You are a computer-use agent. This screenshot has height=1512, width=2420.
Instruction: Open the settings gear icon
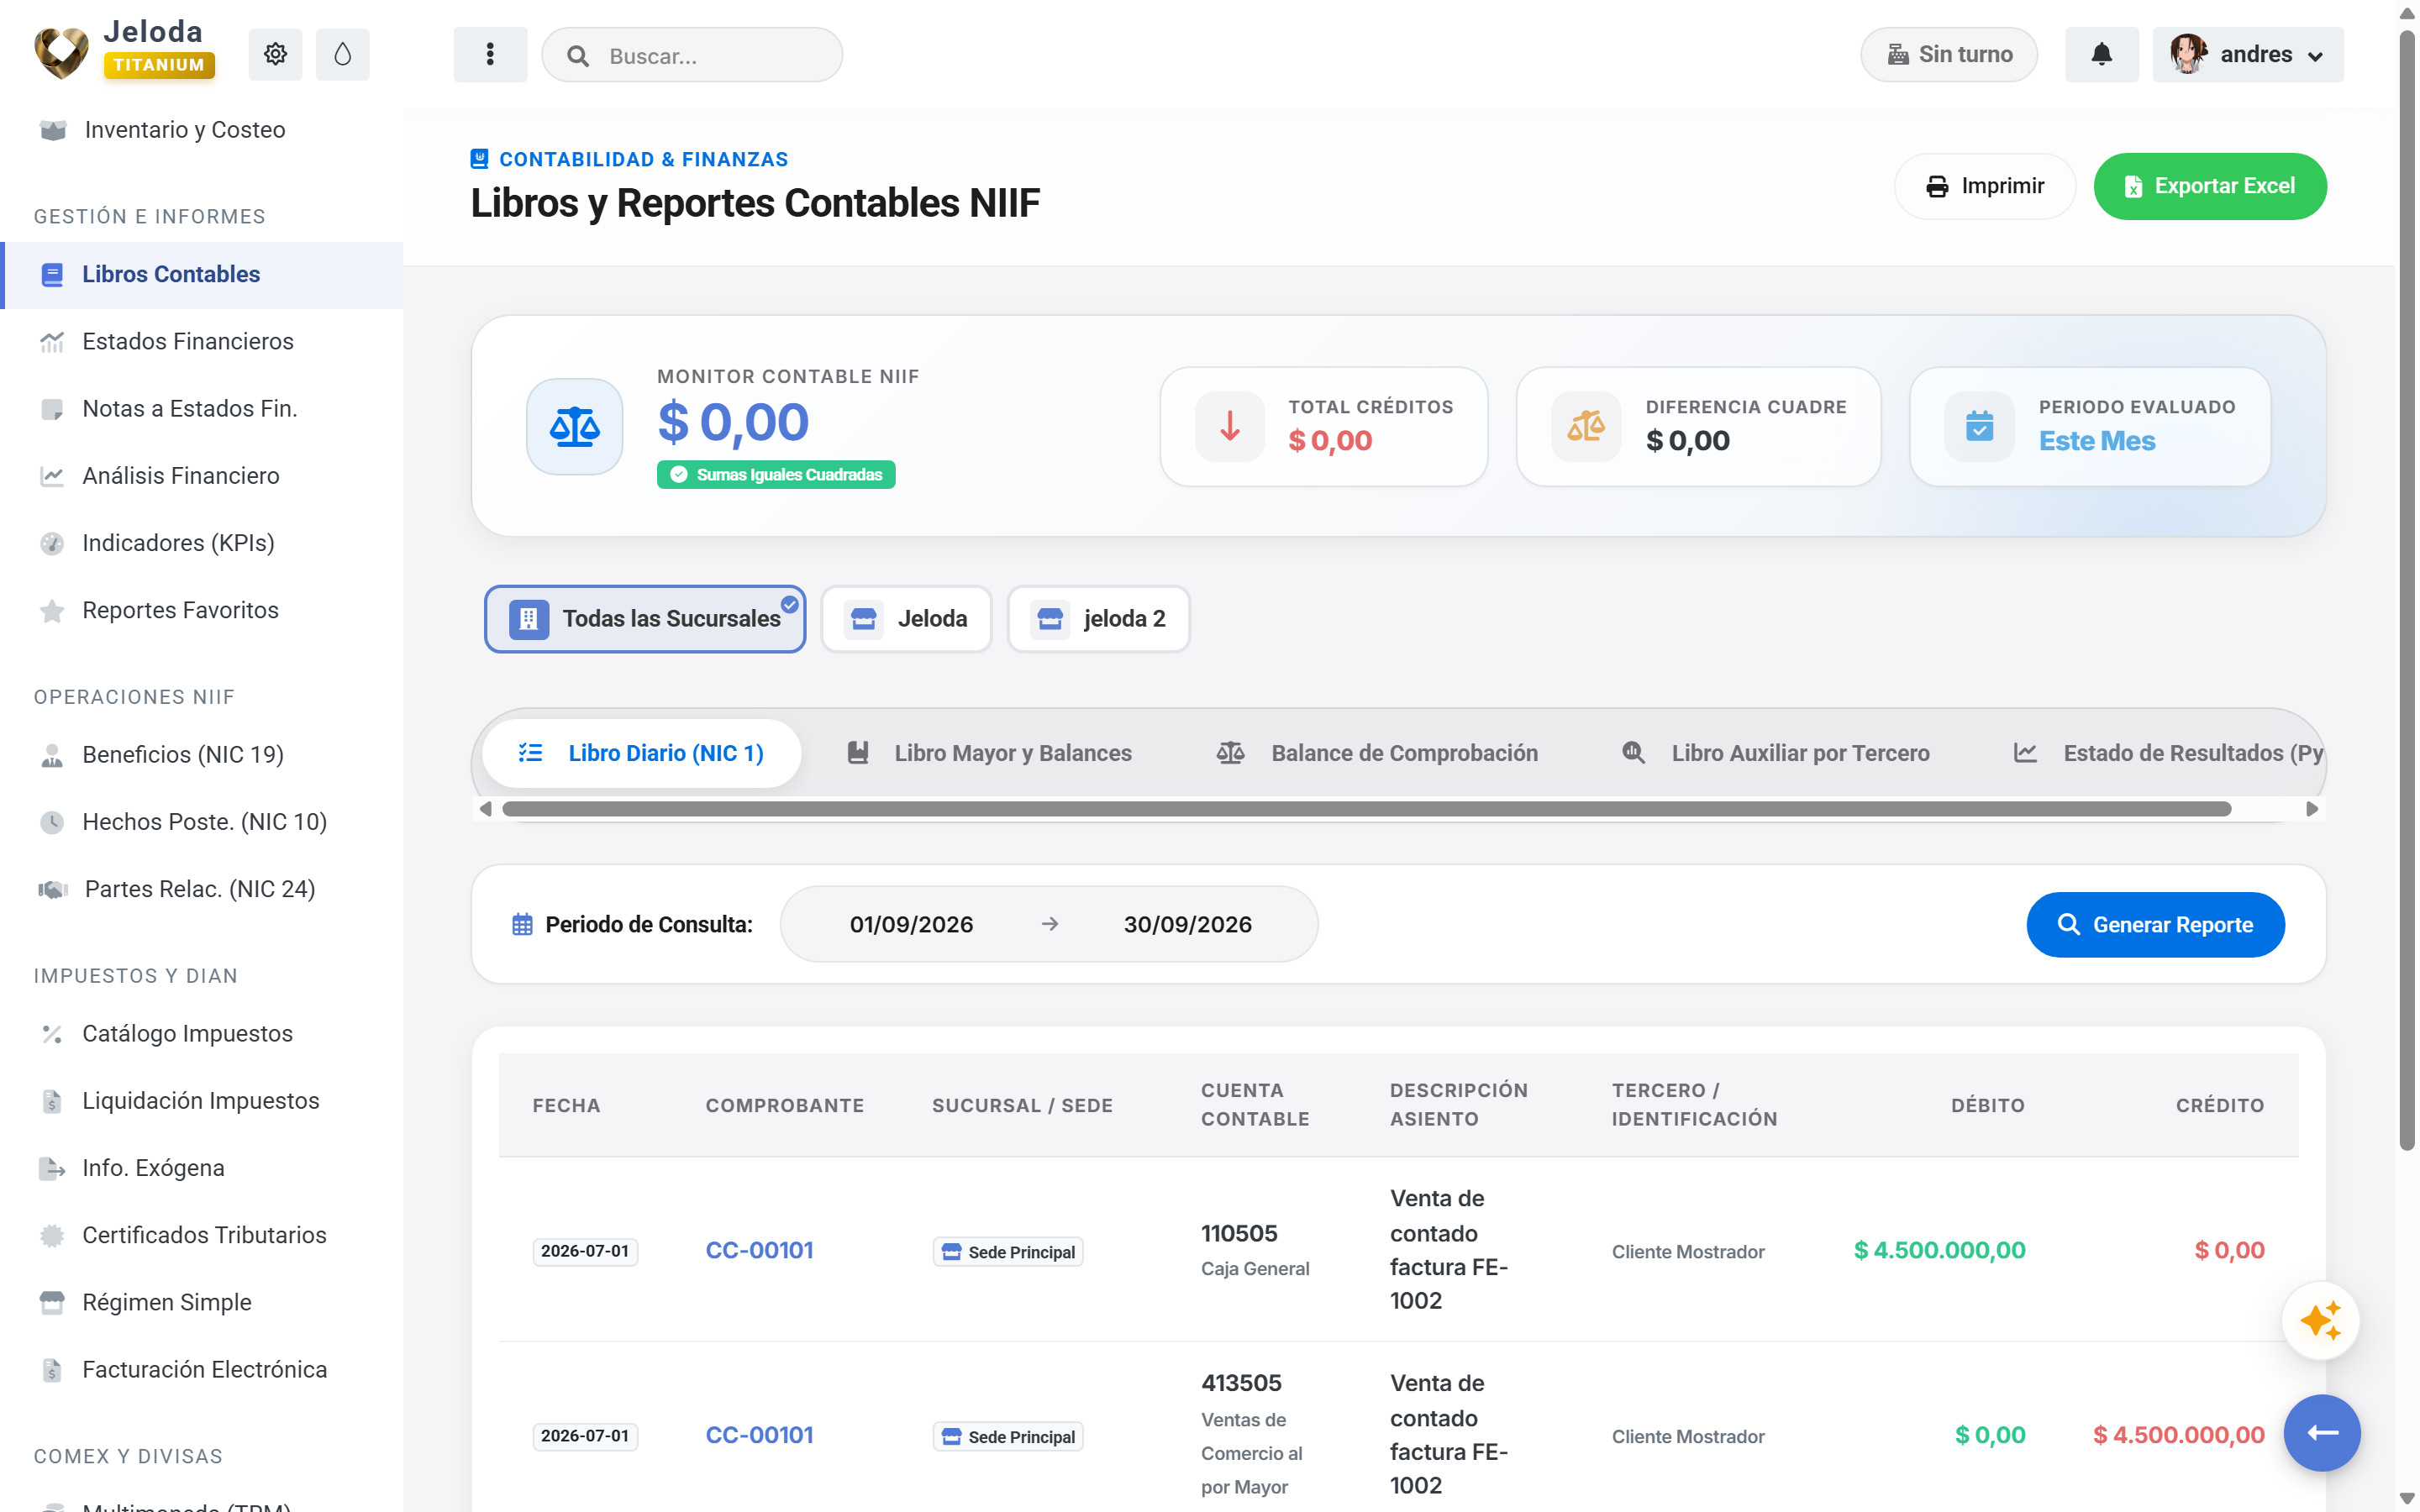(275, 54)
